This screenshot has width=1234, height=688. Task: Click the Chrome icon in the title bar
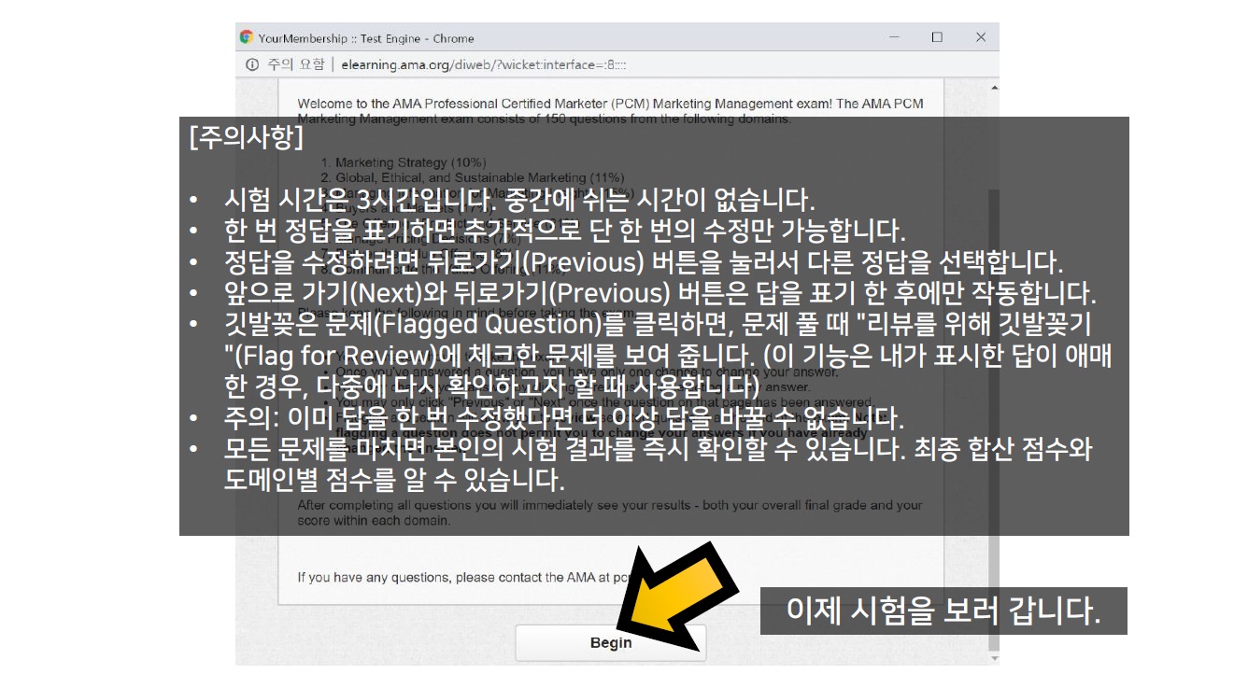247,37
